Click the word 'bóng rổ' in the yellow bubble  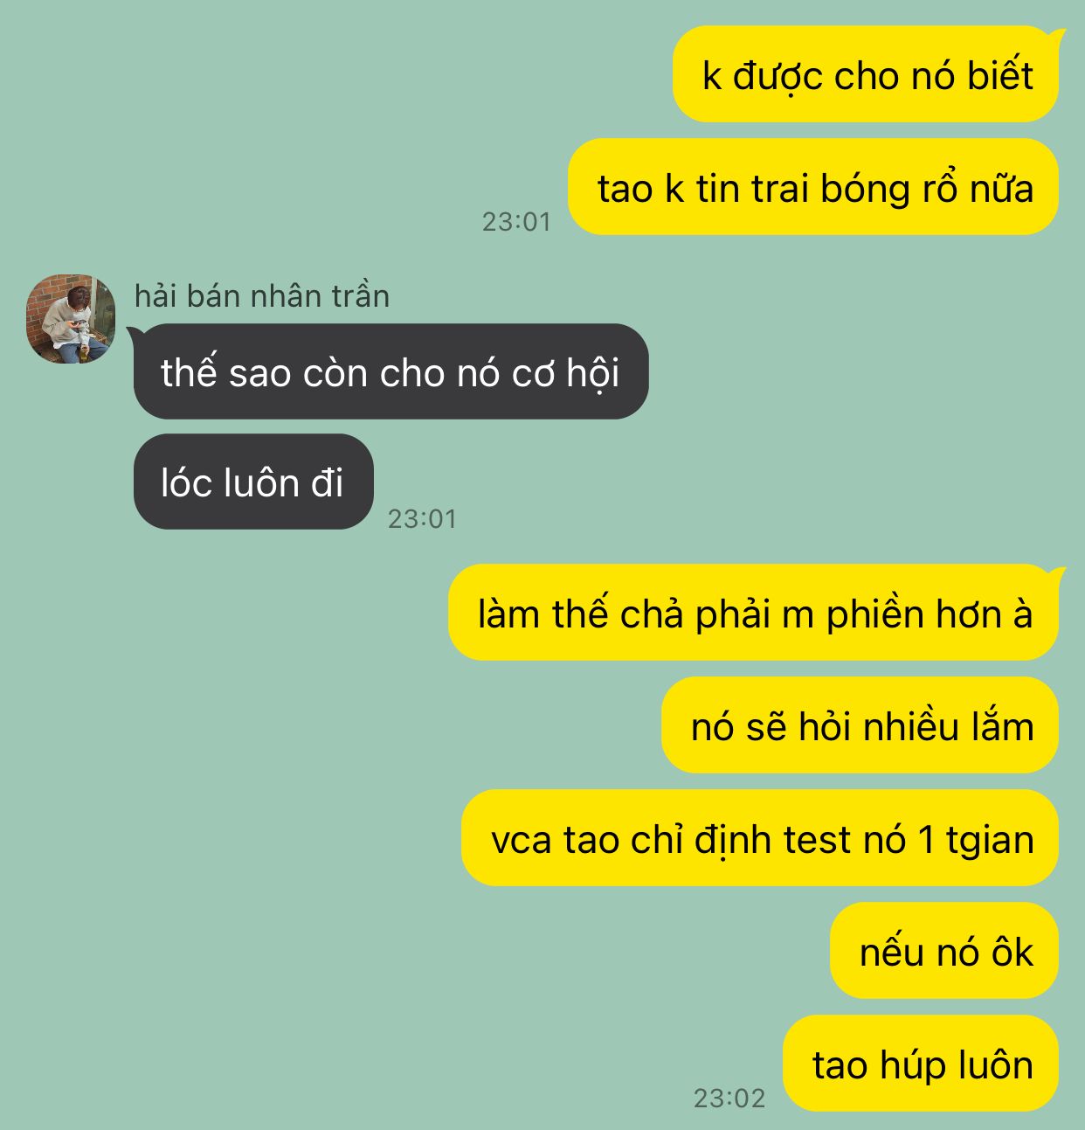pos(889,190)
